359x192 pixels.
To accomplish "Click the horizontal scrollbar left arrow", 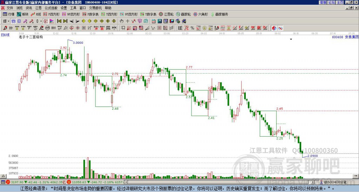I will (x=126, y=182).
